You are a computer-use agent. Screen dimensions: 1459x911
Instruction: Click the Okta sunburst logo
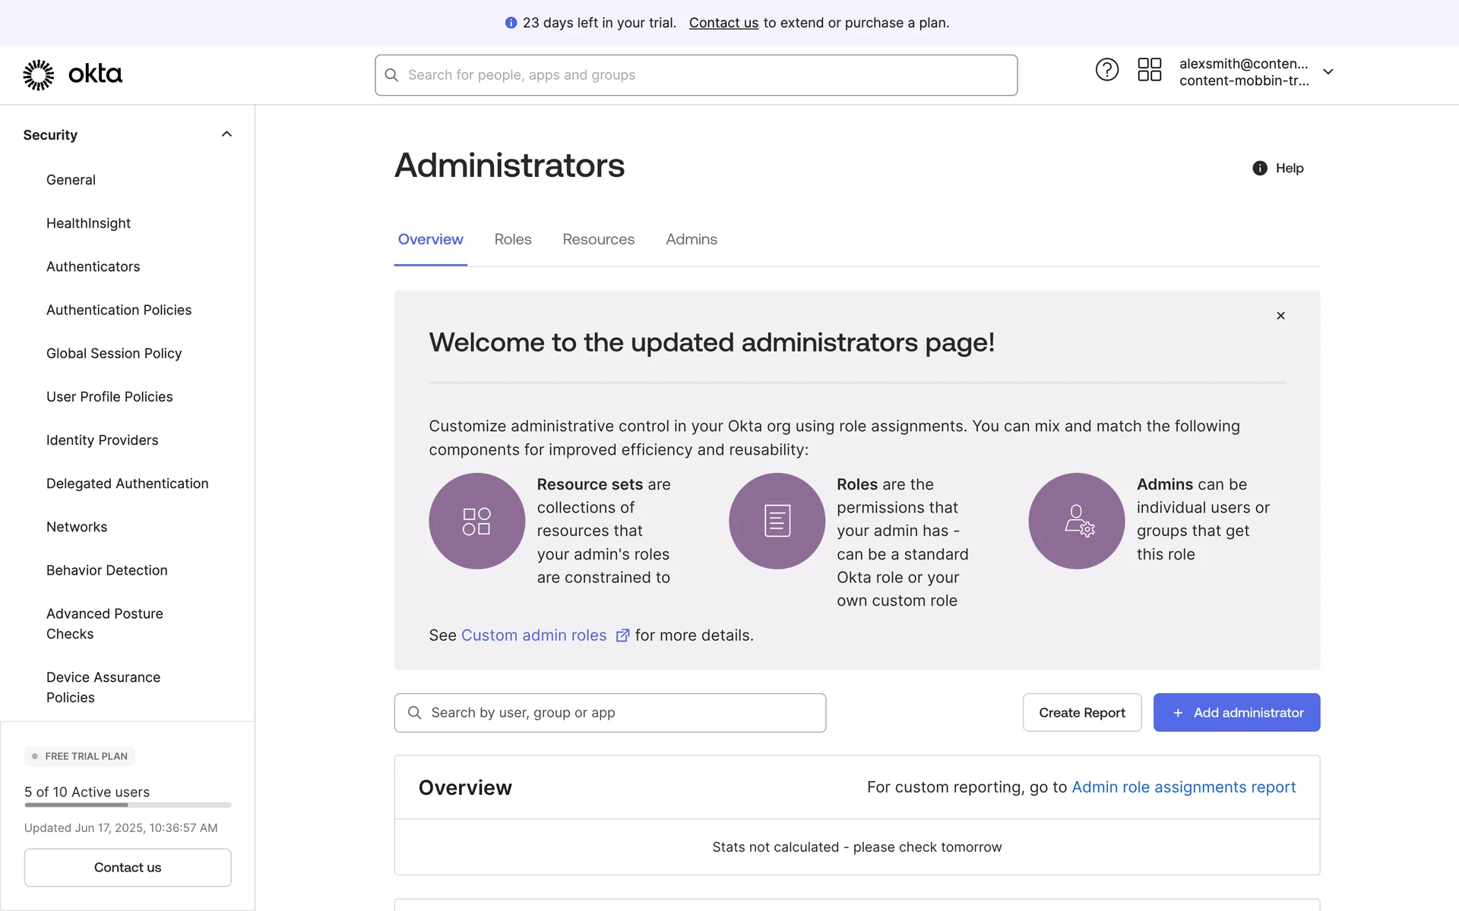click(x=38, y=74)
